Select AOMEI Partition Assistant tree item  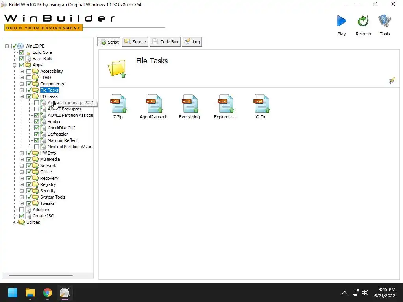[x=70, y=115]
